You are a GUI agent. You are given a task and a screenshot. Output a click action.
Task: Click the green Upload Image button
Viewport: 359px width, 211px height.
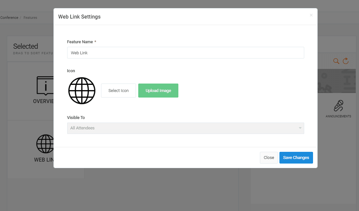(x=158, y=91)
